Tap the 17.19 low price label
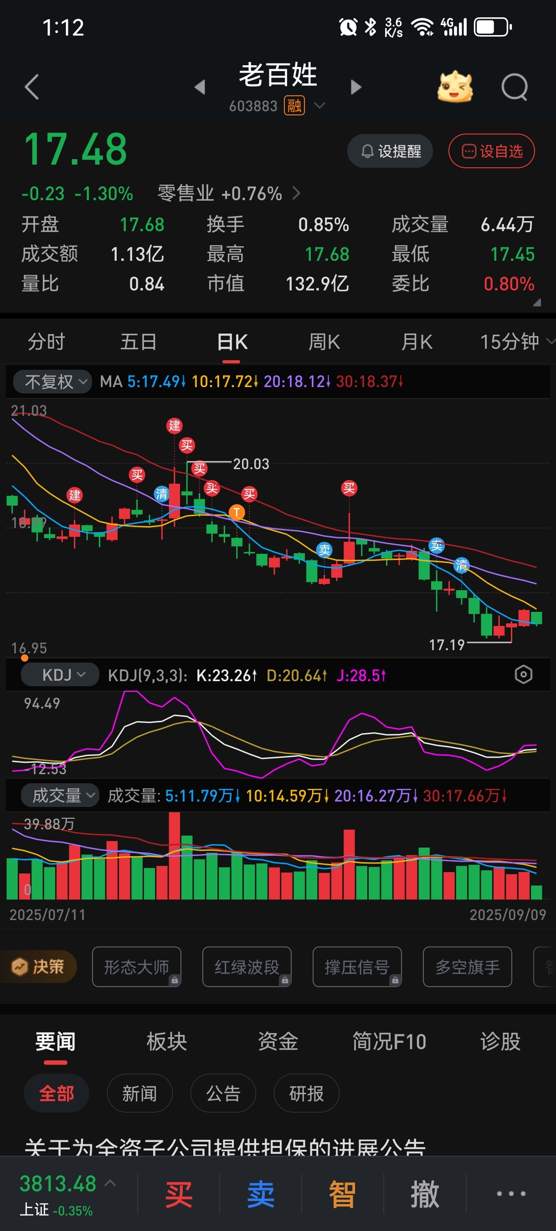556x1231 pixels. [x=447, y=645]
